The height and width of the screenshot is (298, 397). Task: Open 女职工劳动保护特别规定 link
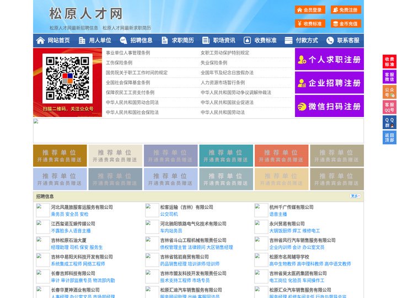pos(225,53)
